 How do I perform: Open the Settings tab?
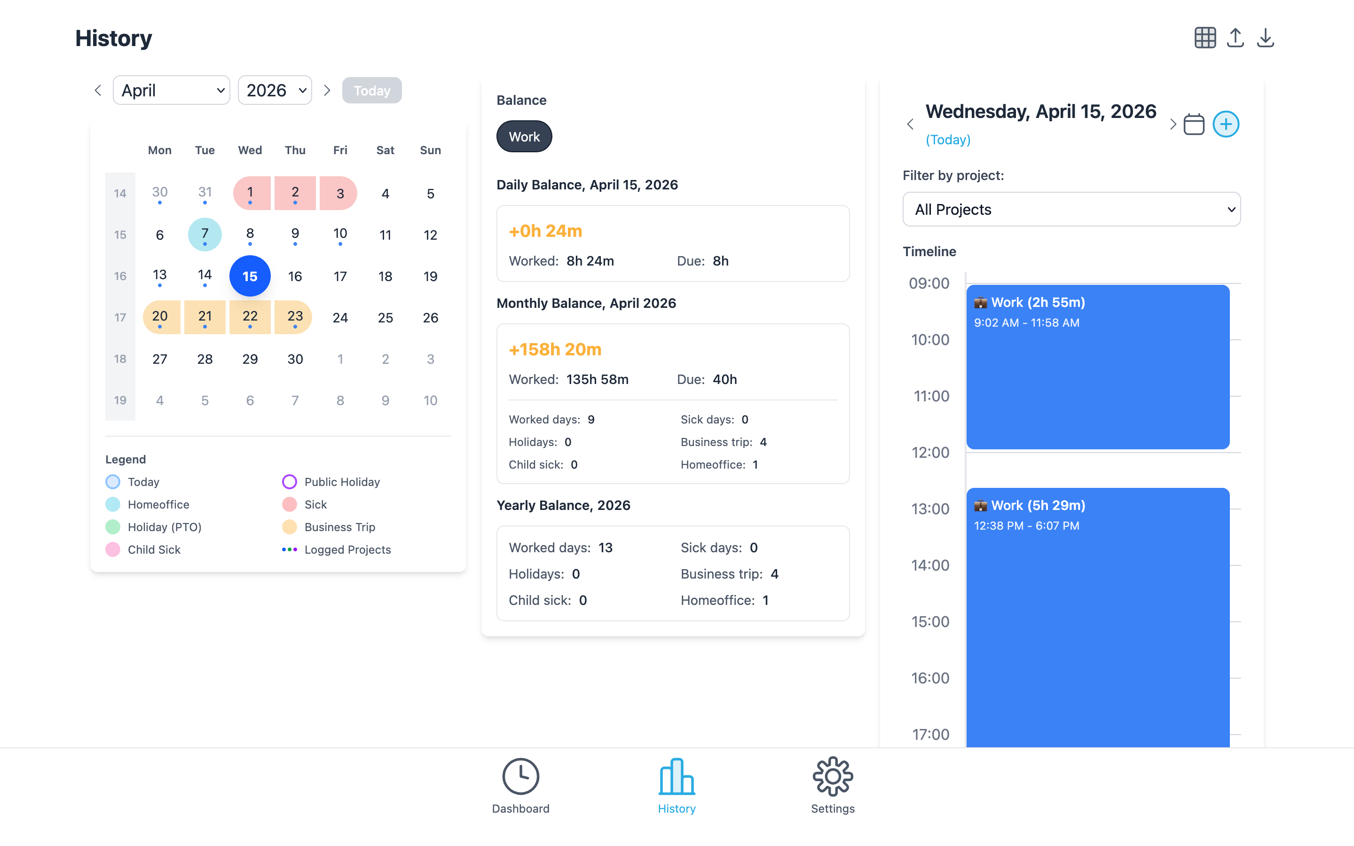(x=833, y=786)
